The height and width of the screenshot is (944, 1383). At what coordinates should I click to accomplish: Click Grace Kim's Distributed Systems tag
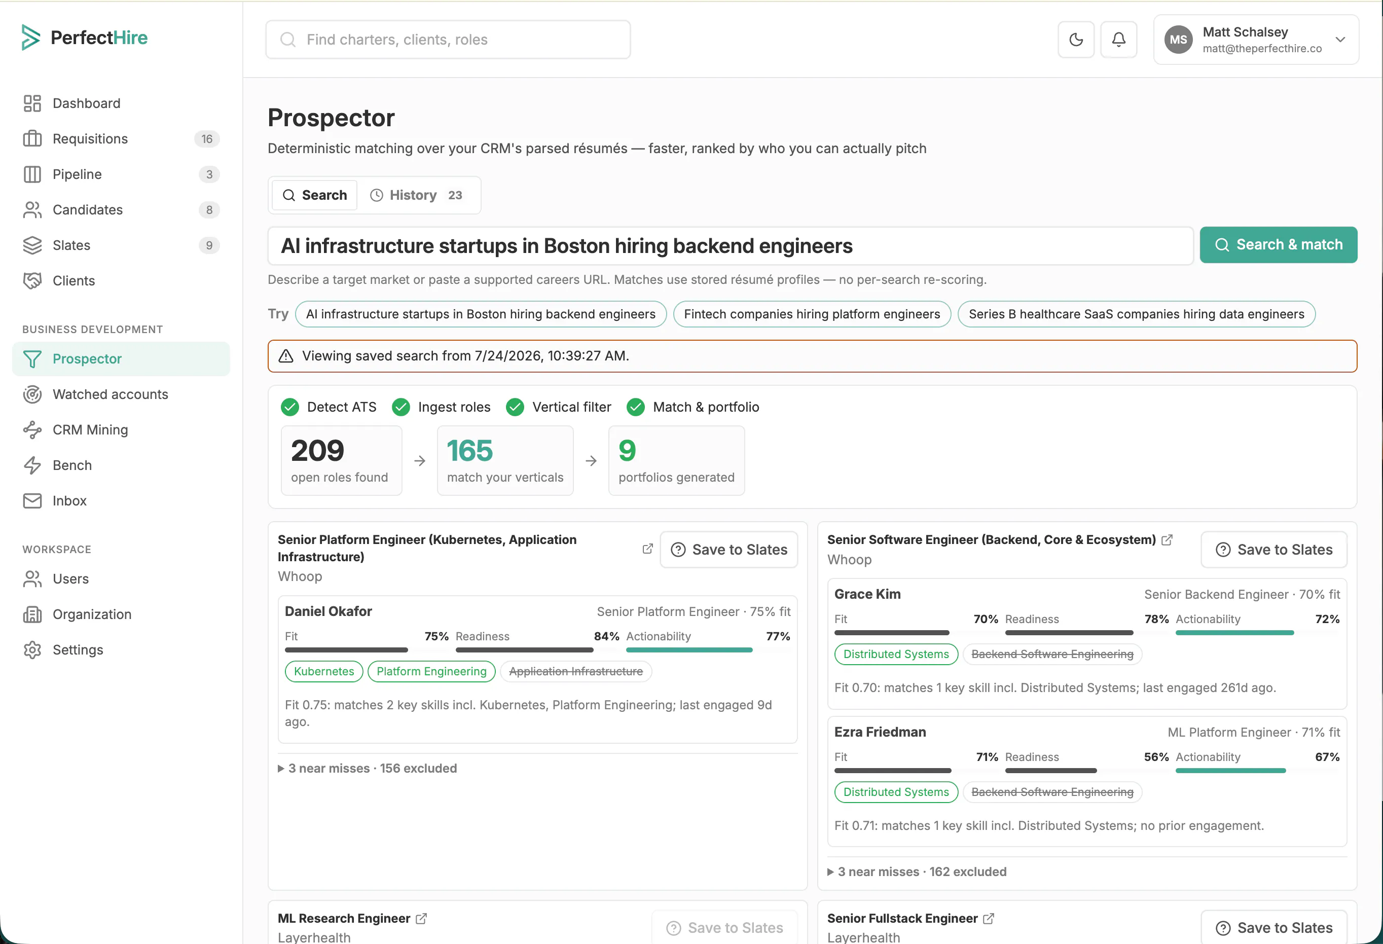(x=896, y=654)
